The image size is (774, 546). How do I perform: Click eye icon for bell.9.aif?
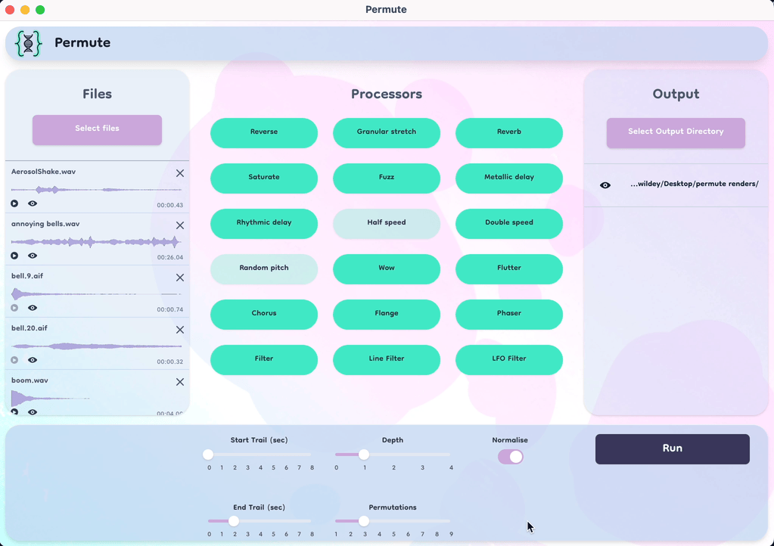[x=33, y=308]
